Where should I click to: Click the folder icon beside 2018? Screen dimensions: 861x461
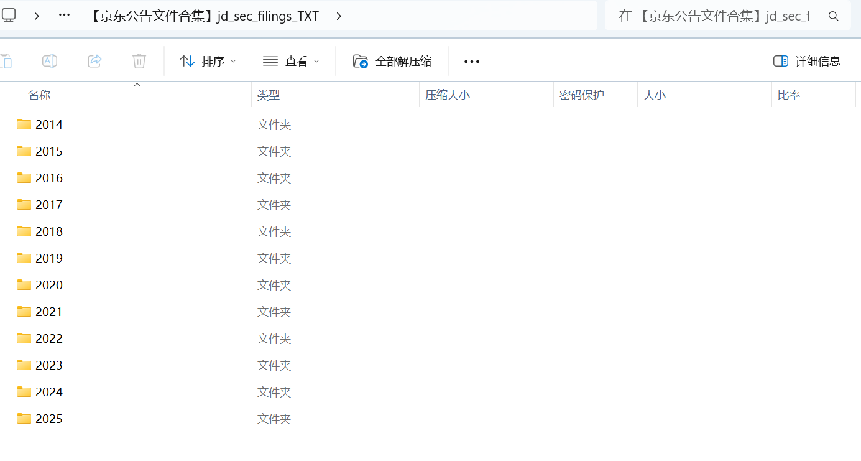(x=24, y=231)
